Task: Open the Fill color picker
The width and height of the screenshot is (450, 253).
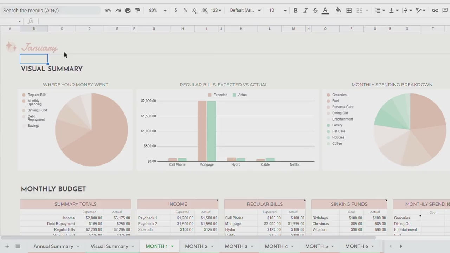Action: (338, 11)
